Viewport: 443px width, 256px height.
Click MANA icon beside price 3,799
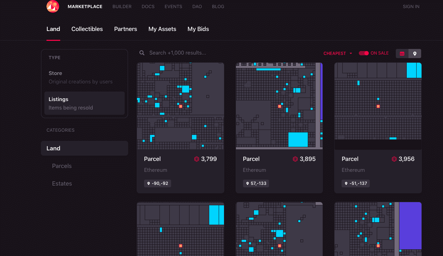pyautogui.click(x=197, y=159)
